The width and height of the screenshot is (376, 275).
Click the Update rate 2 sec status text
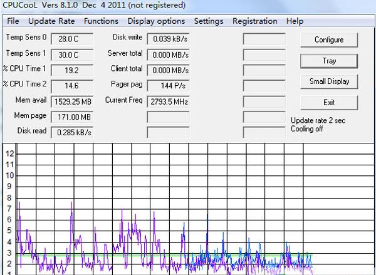pos(318,120)
